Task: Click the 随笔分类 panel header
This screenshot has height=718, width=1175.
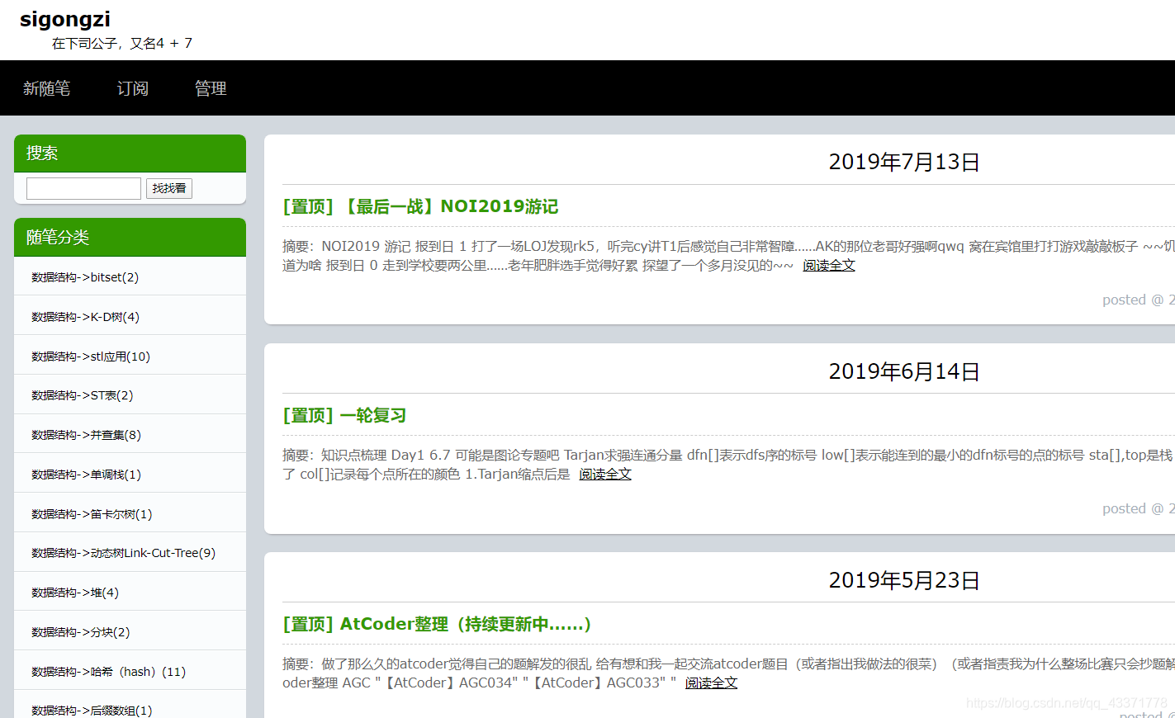Action: [x=57, y=237]
